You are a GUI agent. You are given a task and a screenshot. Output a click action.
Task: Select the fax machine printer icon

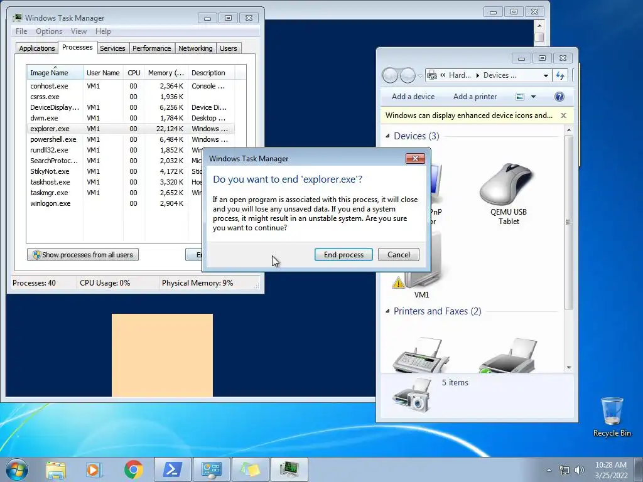[x=421, y=355]
